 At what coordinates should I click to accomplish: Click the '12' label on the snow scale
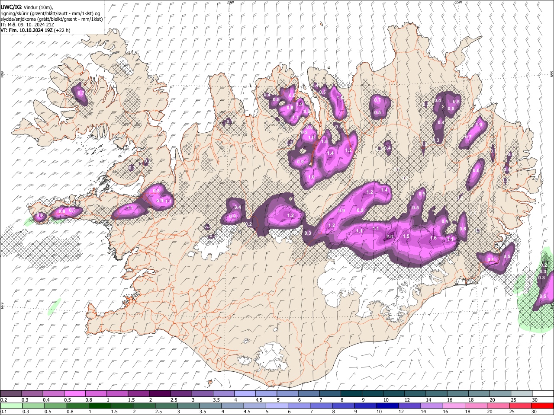[407, 400]
